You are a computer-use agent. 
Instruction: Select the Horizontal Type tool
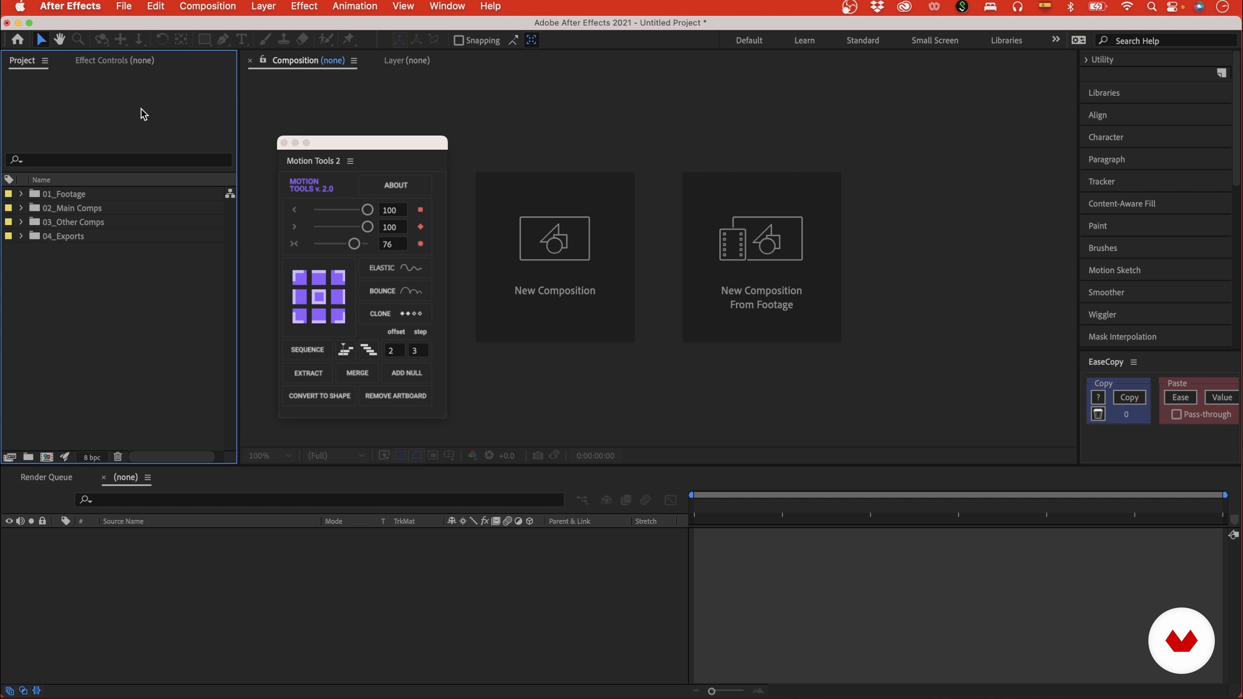click(x=242, y=39)
